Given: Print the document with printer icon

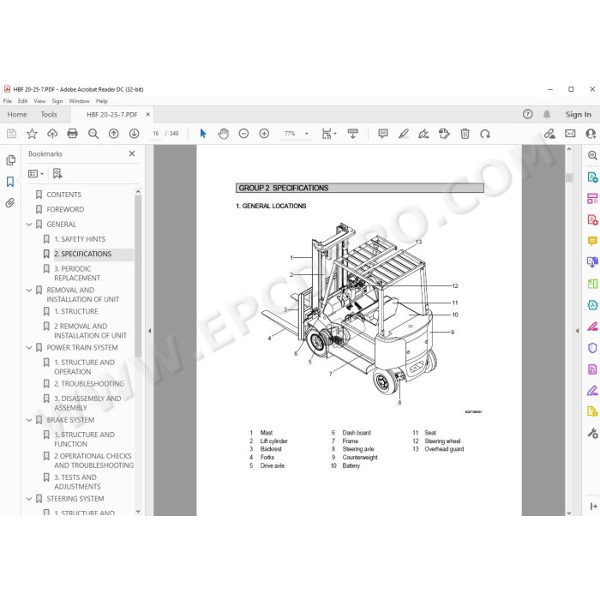Looking at the screenshot, I should click(x=72, y=134).
